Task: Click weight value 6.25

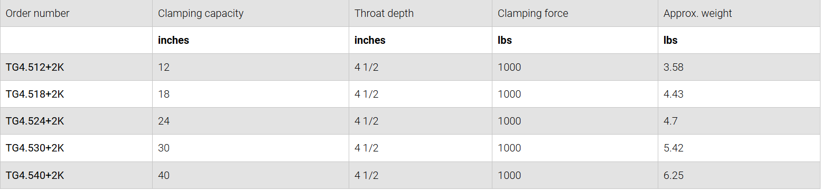Action: point(674,175)
